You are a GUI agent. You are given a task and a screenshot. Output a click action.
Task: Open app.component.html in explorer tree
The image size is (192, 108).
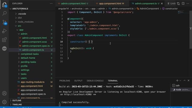point(32,86)
